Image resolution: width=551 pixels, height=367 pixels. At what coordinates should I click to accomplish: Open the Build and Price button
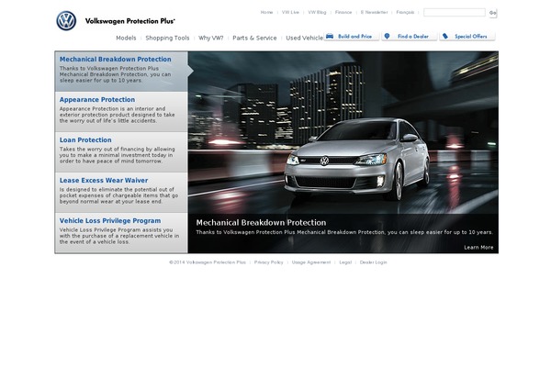[352, 37]
